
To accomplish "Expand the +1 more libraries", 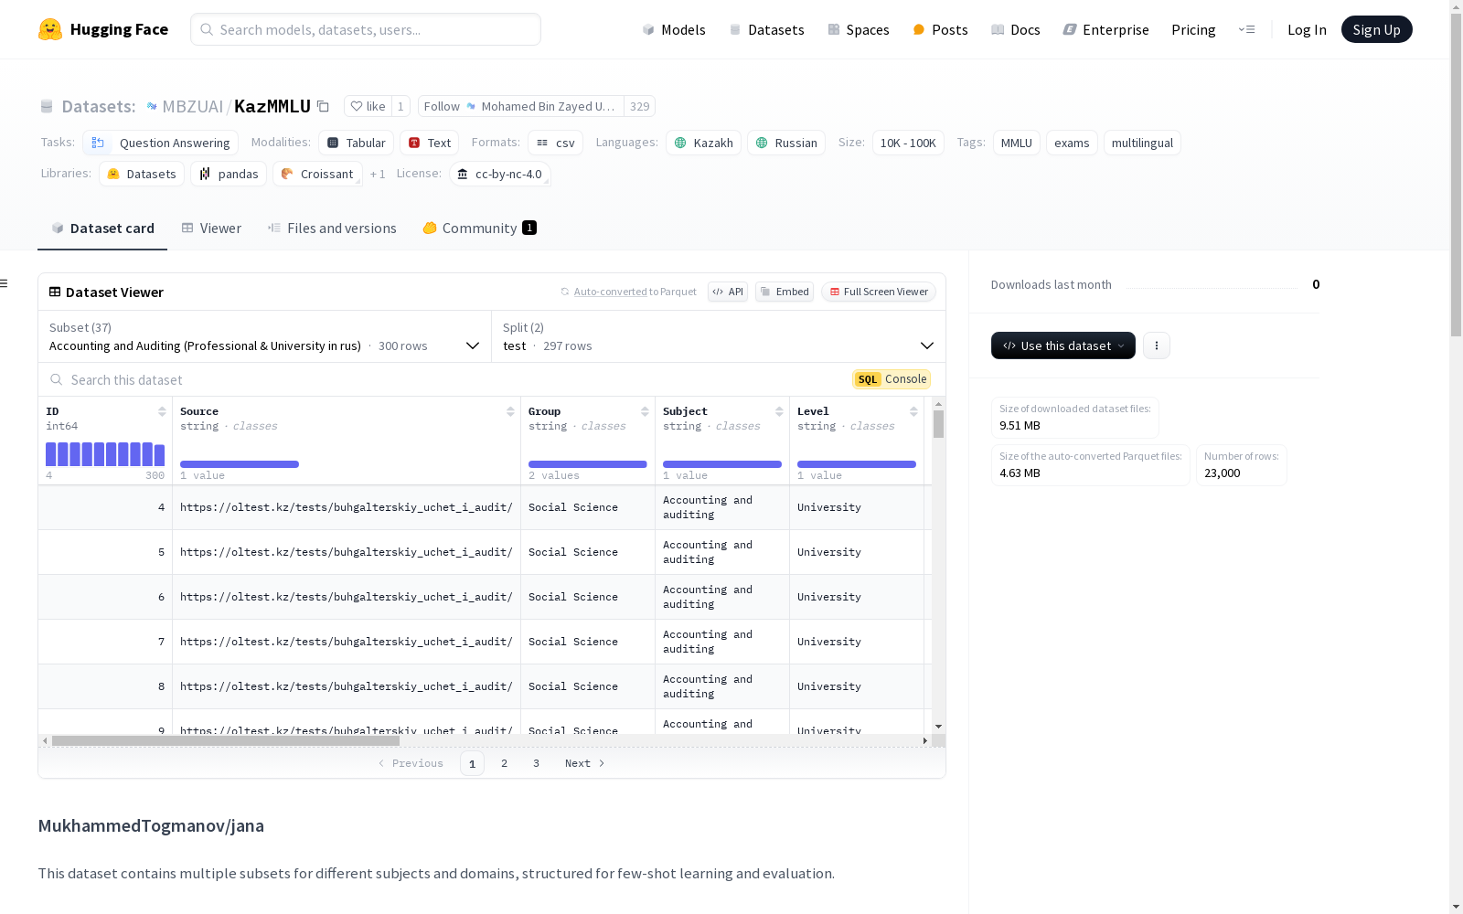I will tap(378, 174).
